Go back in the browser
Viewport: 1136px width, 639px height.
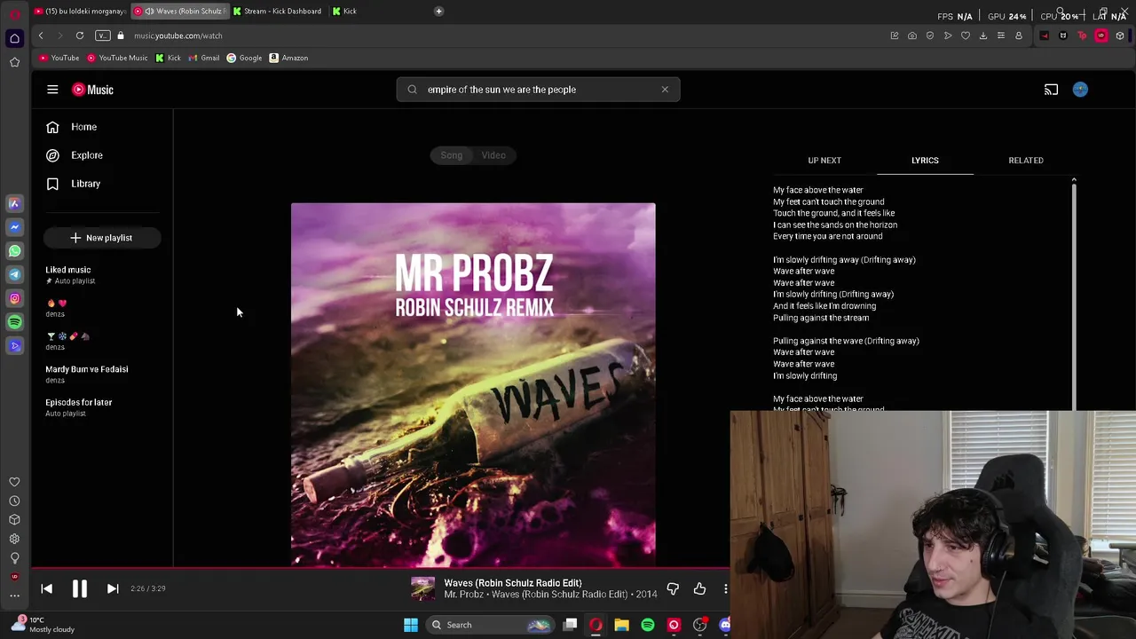[x=41, y=35]
